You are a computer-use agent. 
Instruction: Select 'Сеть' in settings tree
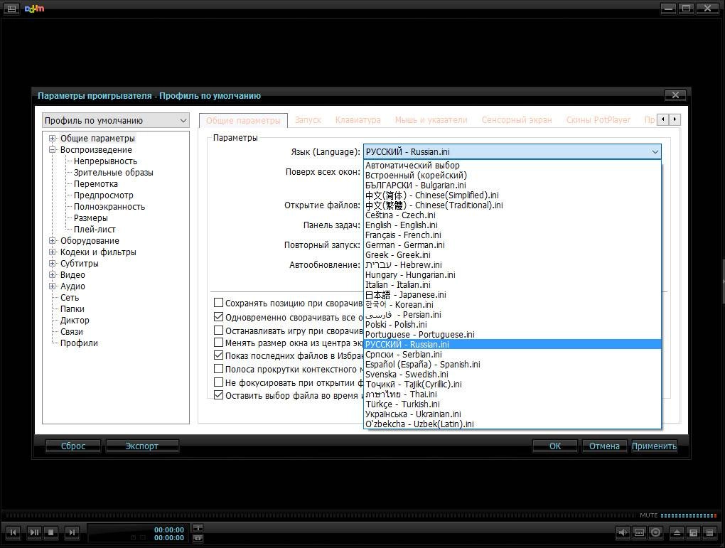click(70, 297)
